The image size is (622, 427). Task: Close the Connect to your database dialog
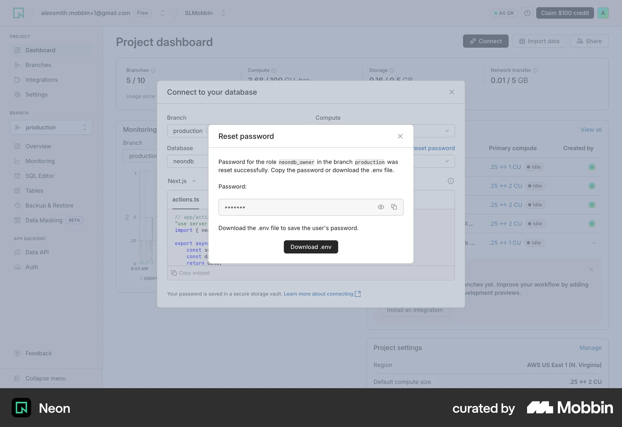click(x=452, y=92)
